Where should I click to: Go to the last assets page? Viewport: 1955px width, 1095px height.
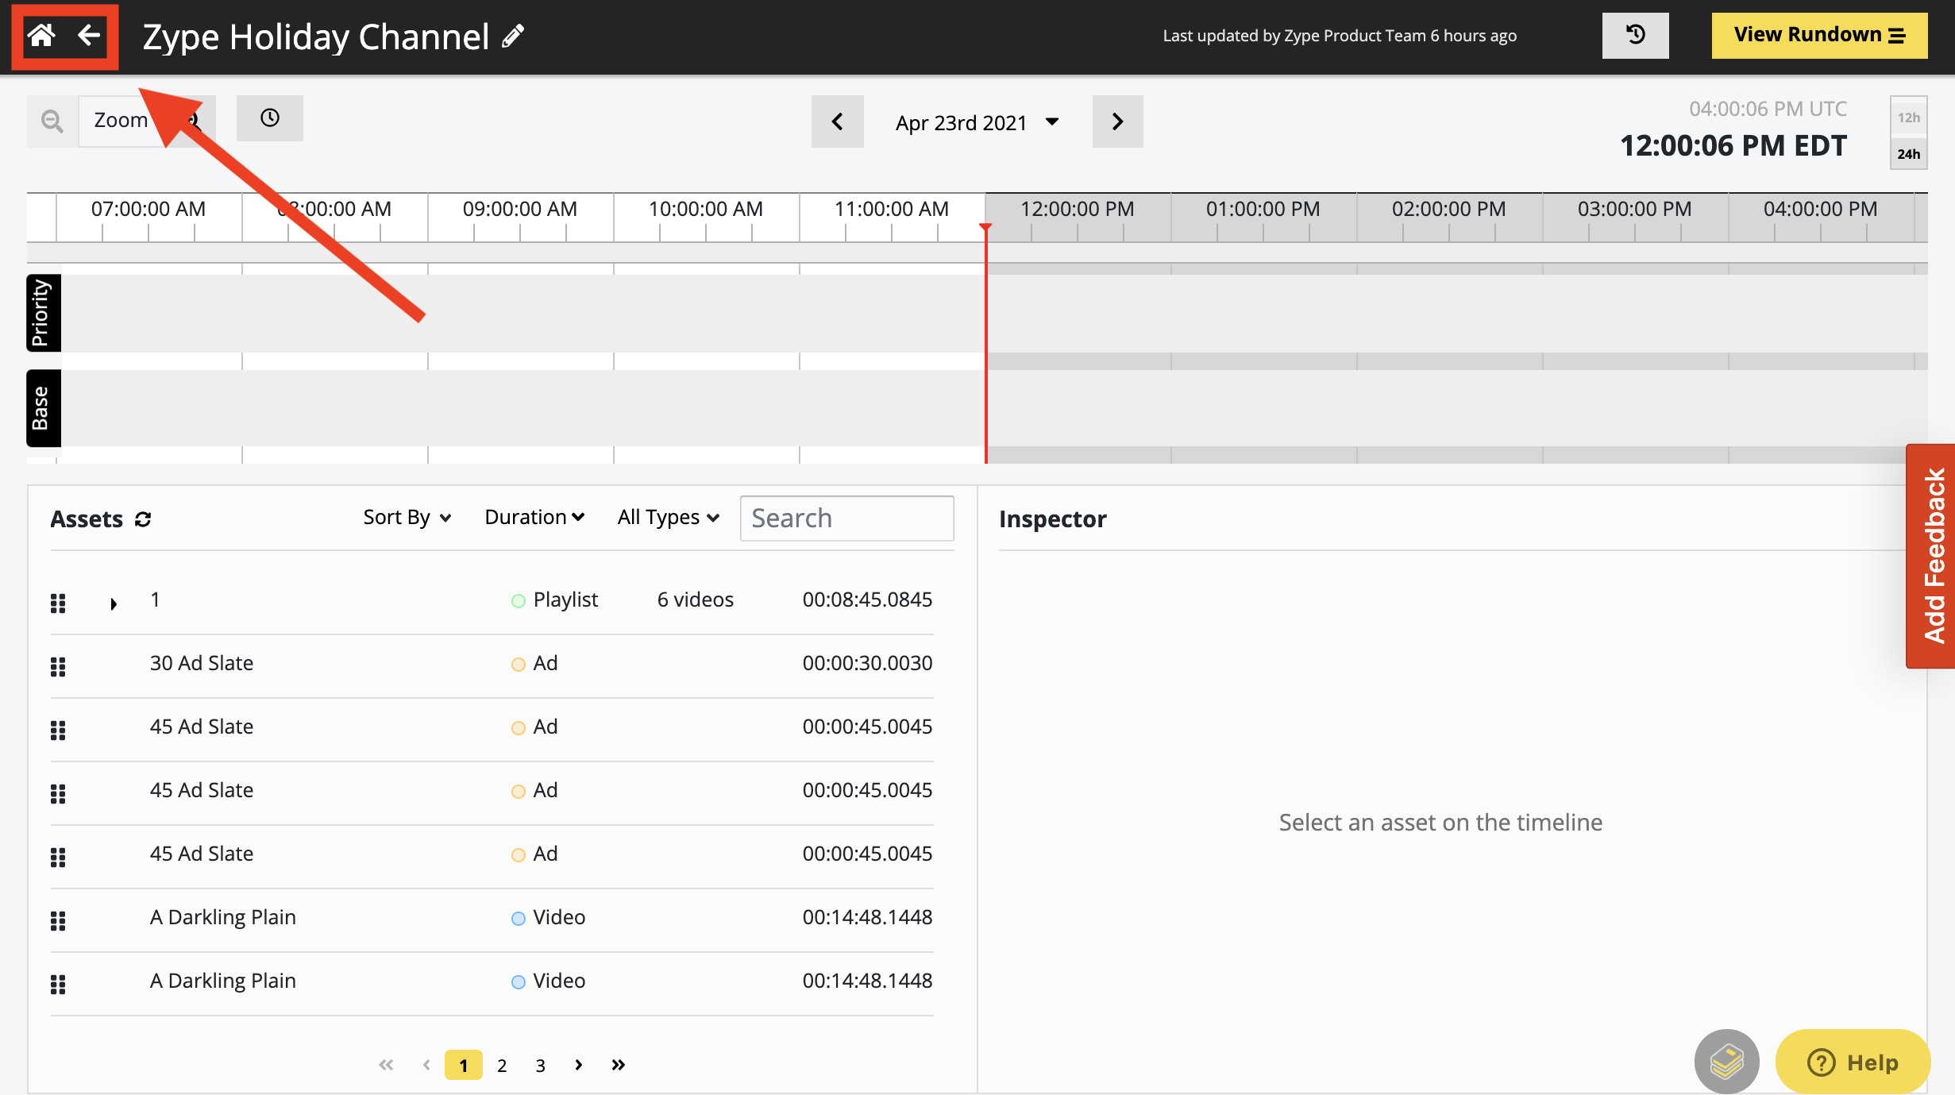[619, 1065]
